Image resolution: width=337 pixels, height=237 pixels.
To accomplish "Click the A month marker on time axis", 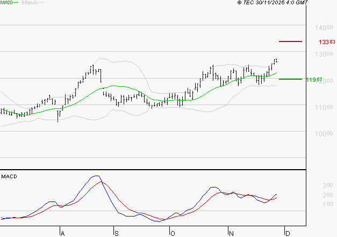I will point(62,234).
